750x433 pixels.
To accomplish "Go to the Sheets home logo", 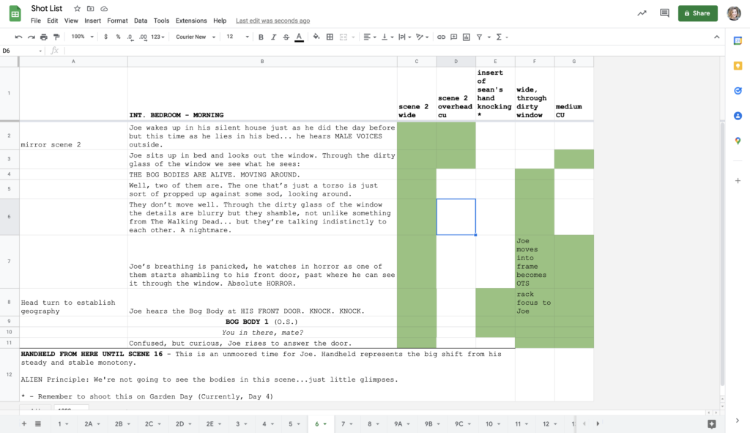I will pyautogui.click(x=15, y=14).
